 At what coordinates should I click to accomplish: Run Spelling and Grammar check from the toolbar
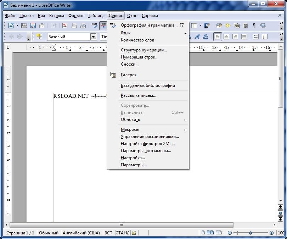tap(95, 26)
